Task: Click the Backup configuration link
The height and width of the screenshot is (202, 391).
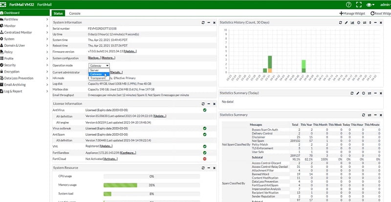Action: [x=94, y=58]
